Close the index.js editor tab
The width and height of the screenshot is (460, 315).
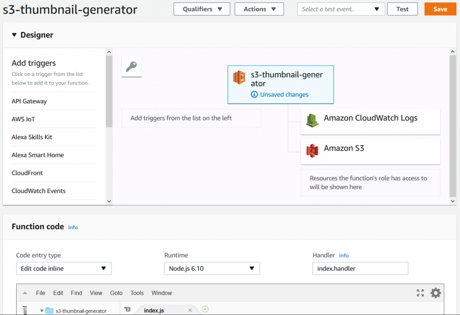190,310
